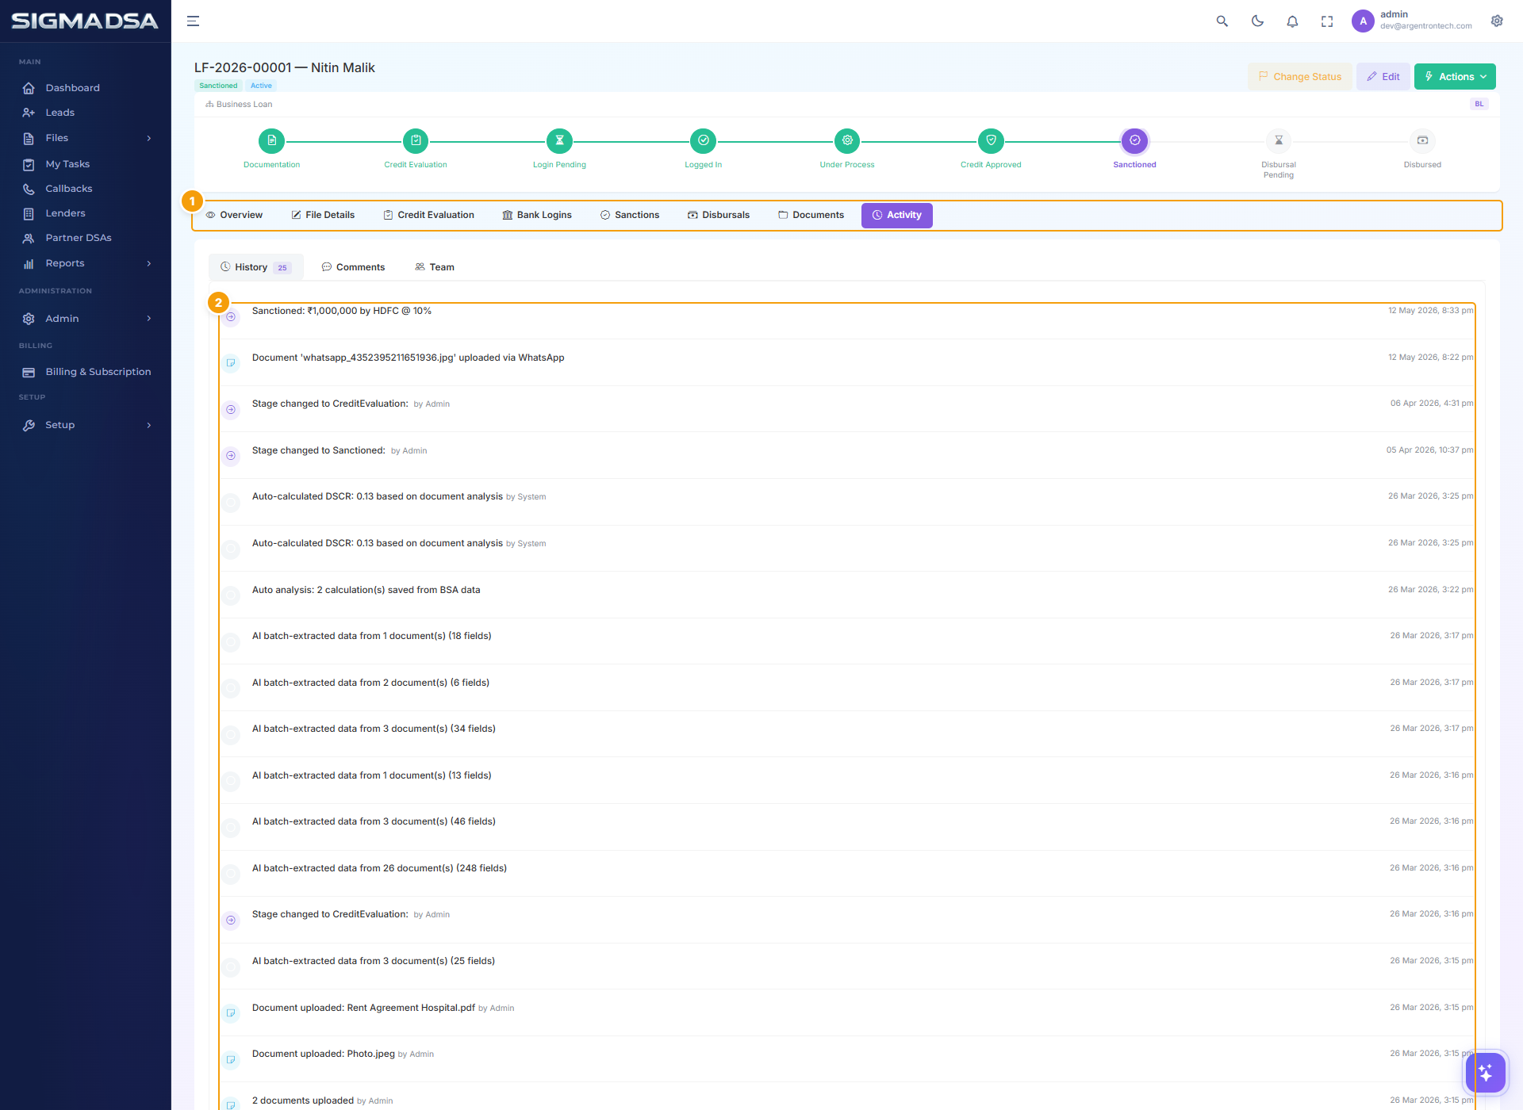1523x1110 pixels.
Task: Click the SIGMADSA logo
Action: [x=85, y=21]
